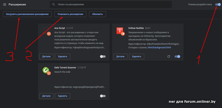Toggle off developer mode switch
The height and width of the screenshot is (108, 222).
click(x=218, y=4)
